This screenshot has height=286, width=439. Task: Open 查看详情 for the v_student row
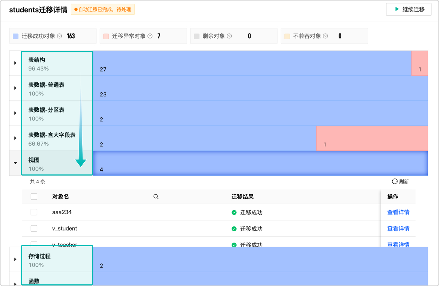point(398,228)
